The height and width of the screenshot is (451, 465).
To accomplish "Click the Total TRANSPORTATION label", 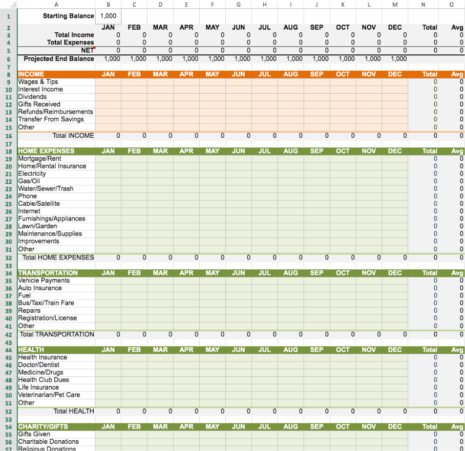I will 57,334.
